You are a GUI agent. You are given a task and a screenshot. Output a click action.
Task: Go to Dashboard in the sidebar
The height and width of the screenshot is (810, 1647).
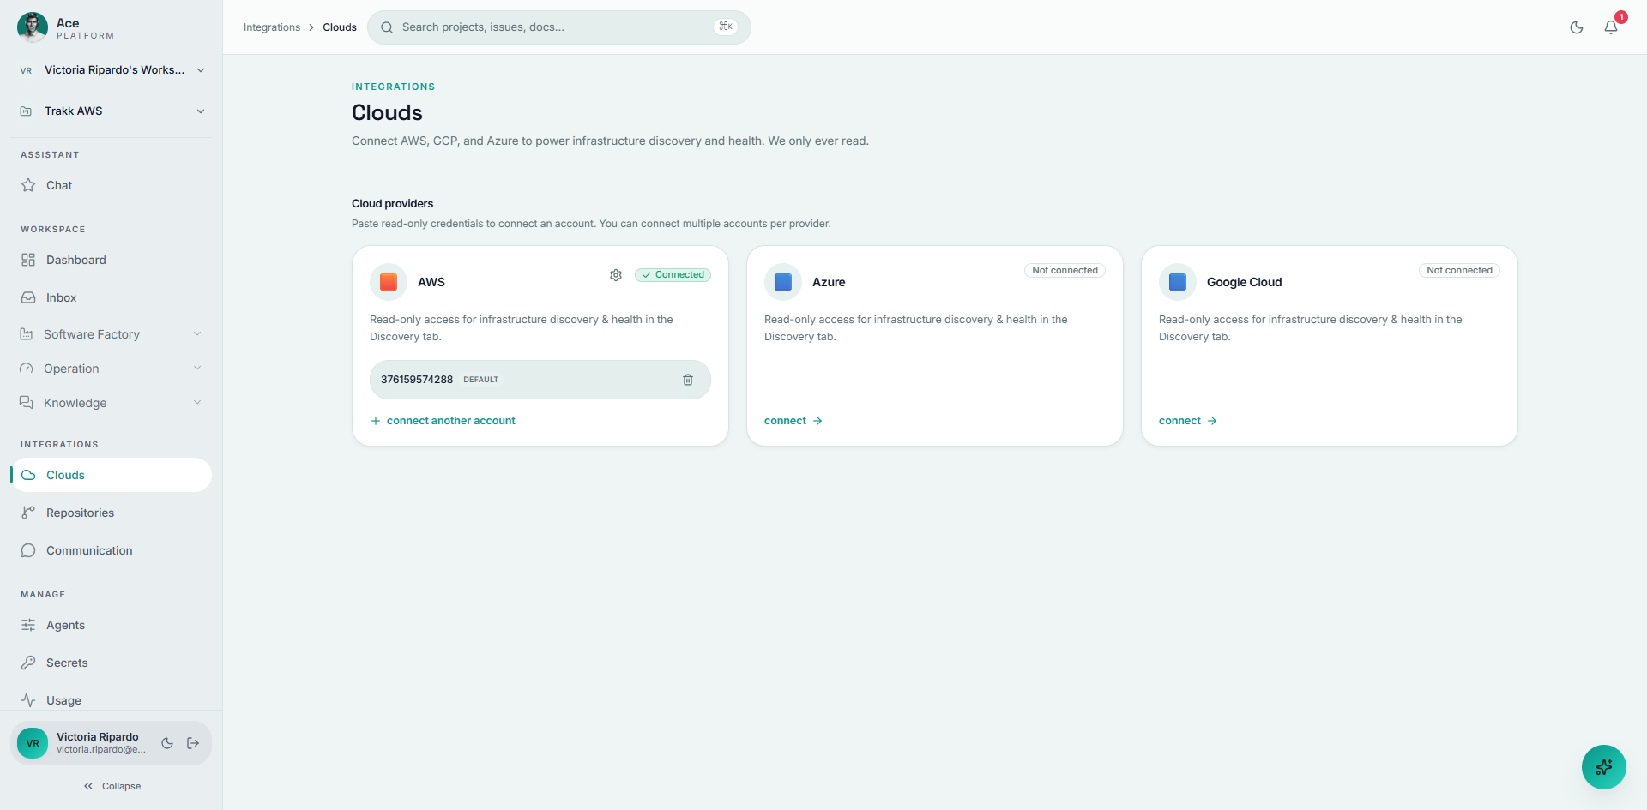(112, 260)
